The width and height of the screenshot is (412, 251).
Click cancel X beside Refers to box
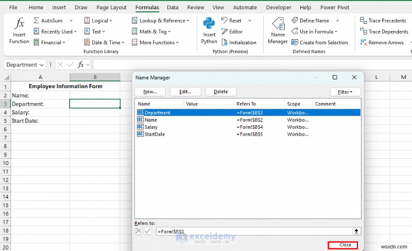click(x=139, y=231)
